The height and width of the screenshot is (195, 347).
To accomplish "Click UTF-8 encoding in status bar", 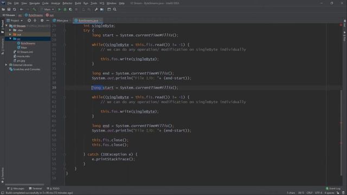I will click(x=318, y=193).
